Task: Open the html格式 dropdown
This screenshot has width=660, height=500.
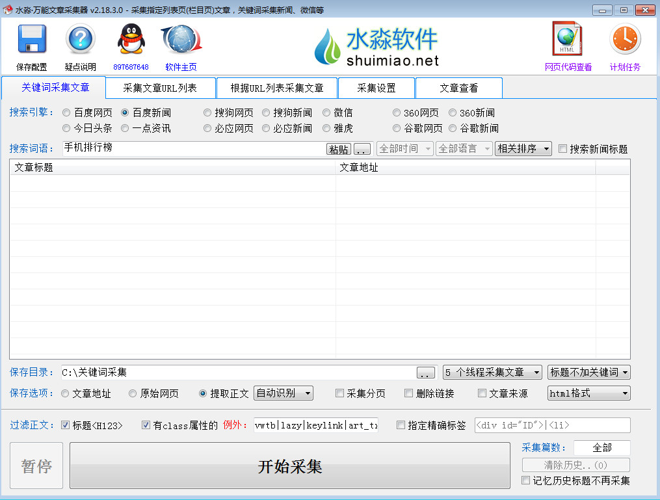Action: 589,393
